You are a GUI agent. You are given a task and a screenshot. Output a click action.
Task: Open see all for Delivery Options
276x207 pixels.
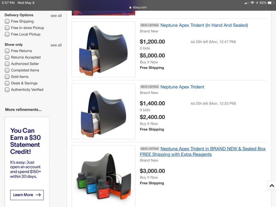(56, 16)
